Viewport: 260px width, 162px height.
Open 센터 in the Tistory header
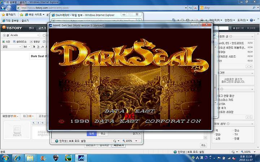click(x=31, y=28)
